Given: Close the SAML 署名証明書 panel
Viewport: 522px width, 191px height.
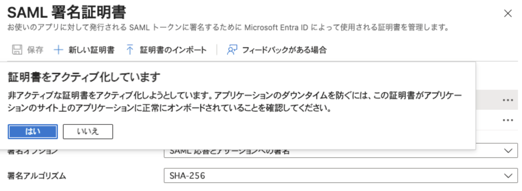Looking at the screenshot, I should [x=508, y=13].
